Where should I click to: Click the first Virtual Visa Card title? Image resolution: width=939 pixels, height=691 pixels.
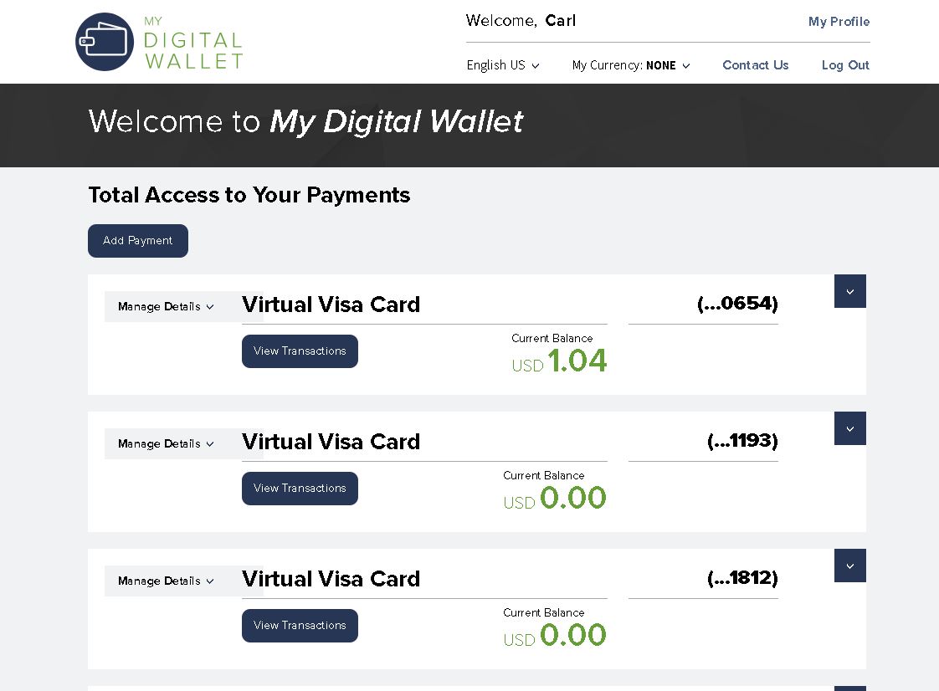click(331, 305)
